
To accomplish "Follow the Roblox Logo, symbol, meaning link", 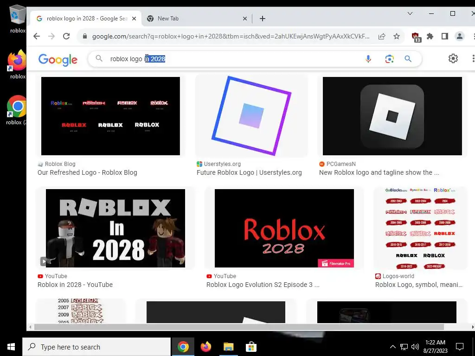I will (419, 285).
